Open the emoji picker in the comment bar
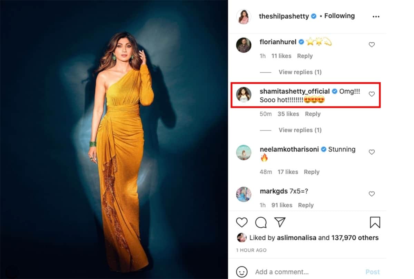The height and width of the screenshot is (279, 414). click(242, 272)
